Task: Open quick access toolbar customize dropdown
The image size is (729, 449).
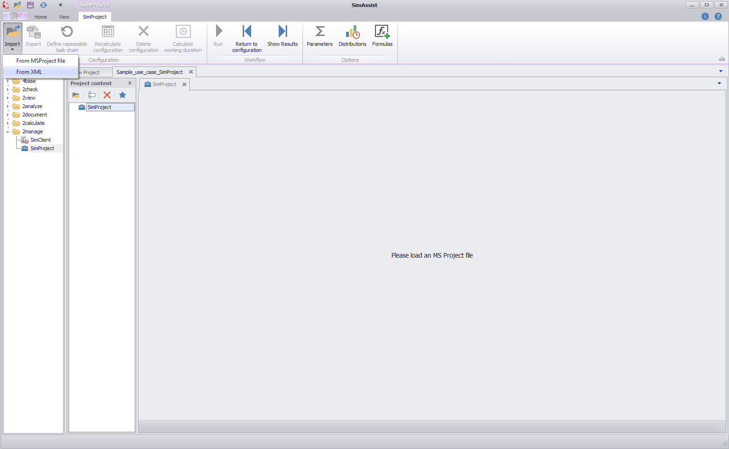Action: [60, 5]
